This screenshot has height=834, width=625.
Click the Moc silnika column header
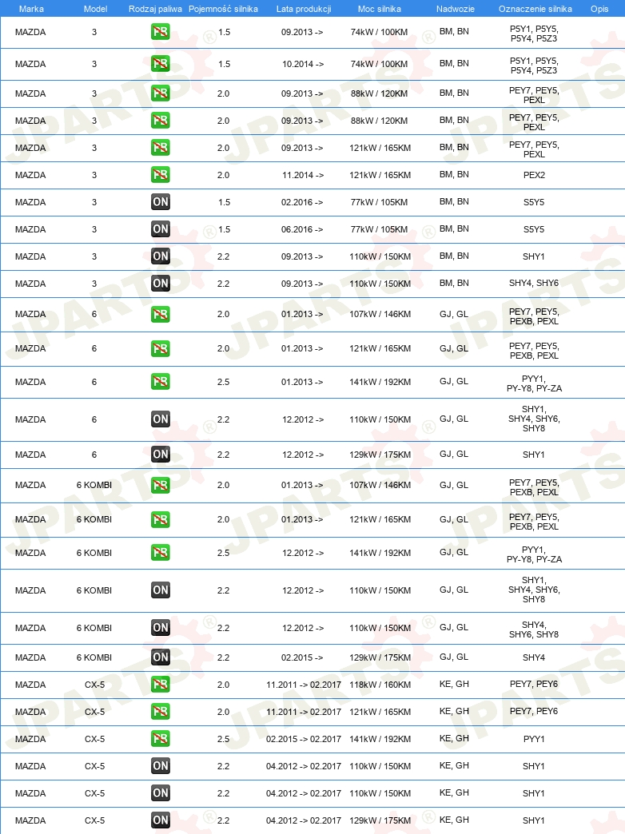click(379, 9)
